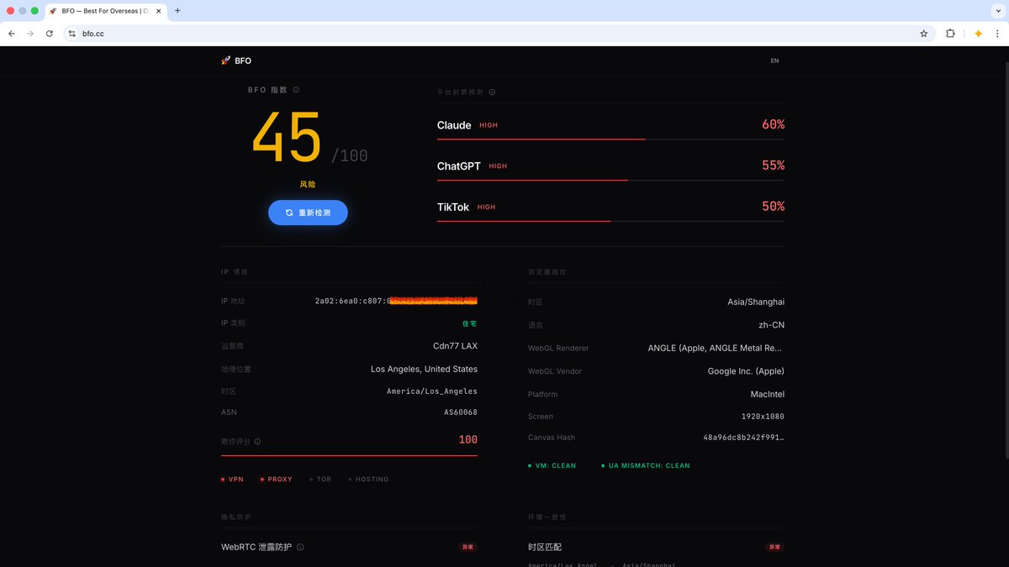Screen dimensions: 1009x567
Task: Close the BFO browser tab
Action: click(159, 11)
